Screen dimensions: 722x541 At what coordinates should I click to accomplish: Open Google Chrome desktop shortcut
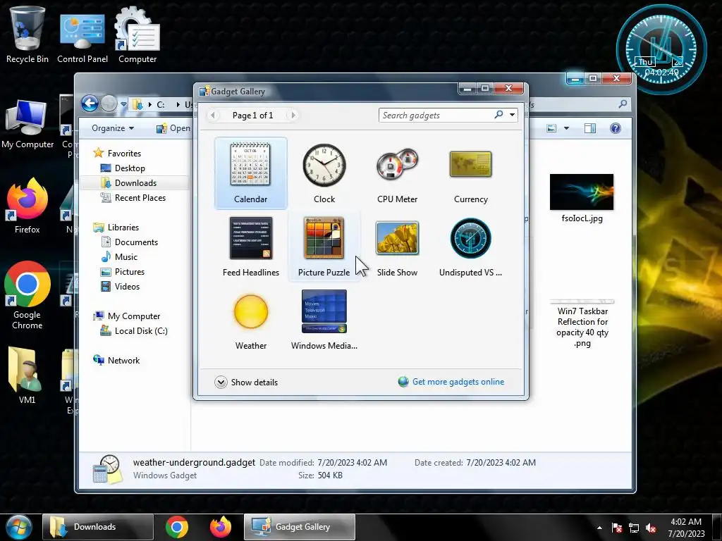[x=27, y=295]
